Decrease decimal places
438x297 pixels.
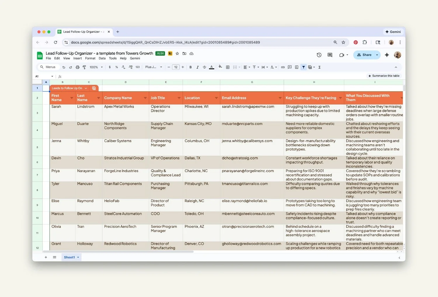[123, 67]
